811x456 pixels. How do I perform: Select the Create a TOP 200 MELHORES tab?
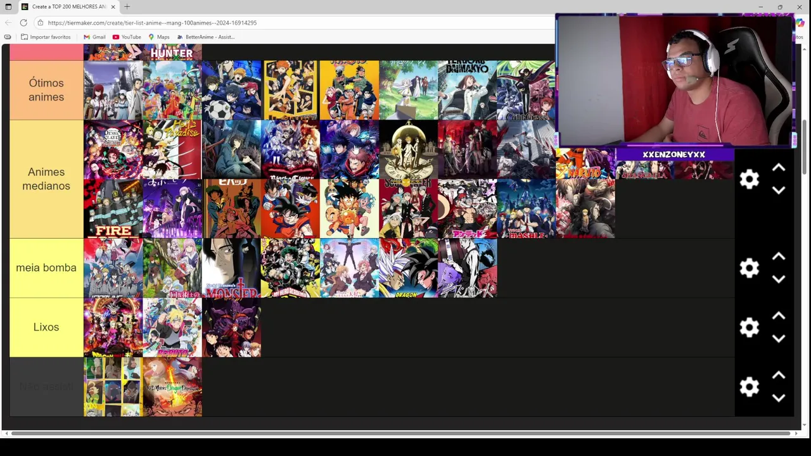click(68, 6)
